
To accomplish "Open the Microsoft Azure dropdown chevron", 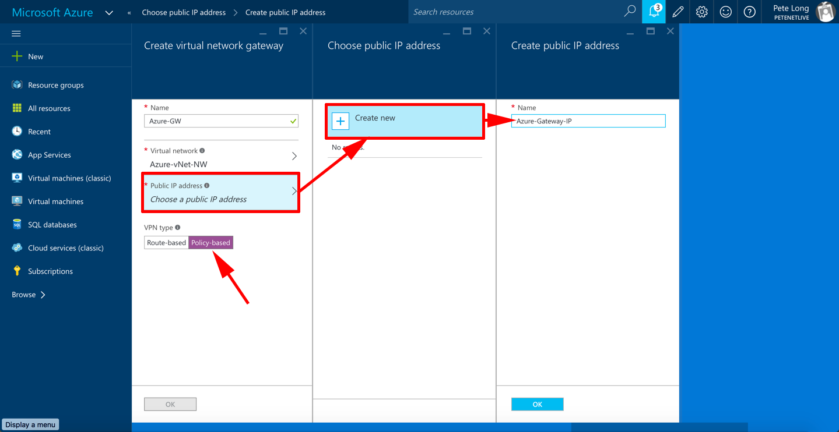I will point(109,12).
